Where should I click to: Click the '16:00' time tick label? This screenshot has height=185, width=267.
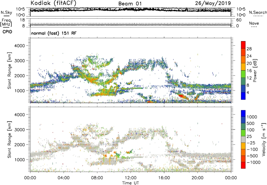[164, 178]
